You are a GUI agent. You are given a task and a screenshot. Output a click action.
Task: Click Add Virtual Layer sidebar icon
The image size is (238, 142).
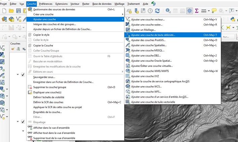click(2, 82)
